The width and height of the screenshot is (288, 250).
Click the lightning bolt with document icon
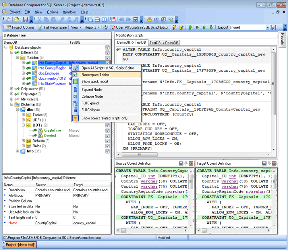click(x=181, y=27)
